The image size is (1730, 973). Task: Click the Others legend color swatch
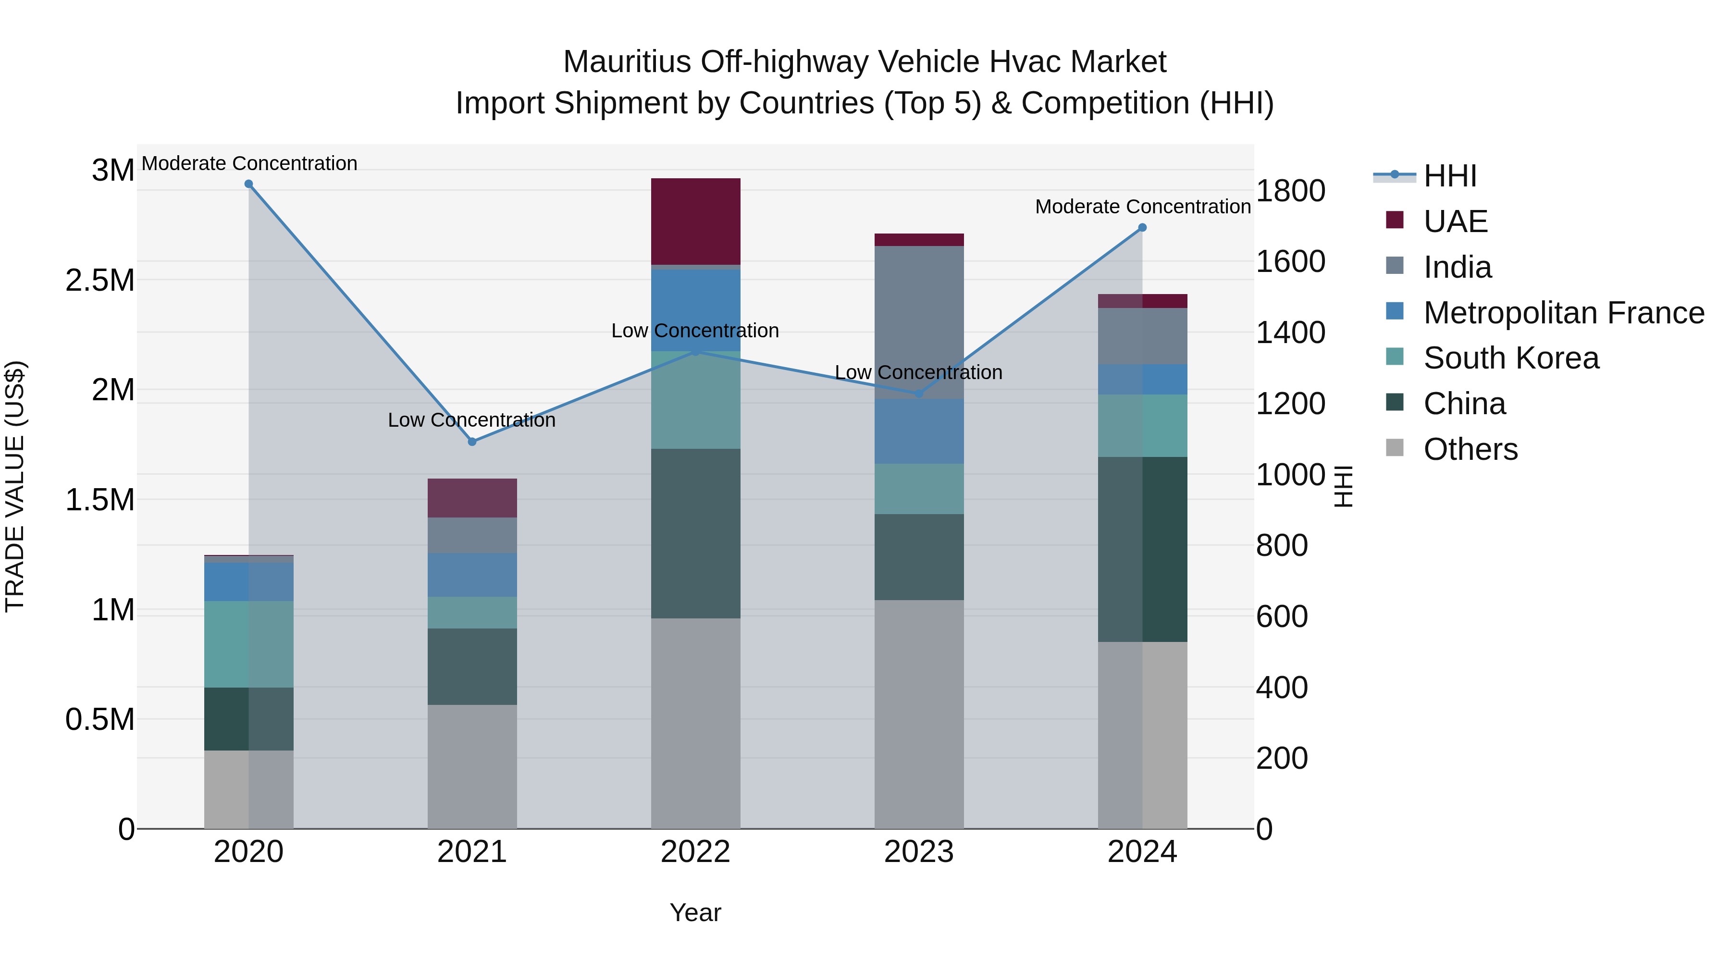1395,448
